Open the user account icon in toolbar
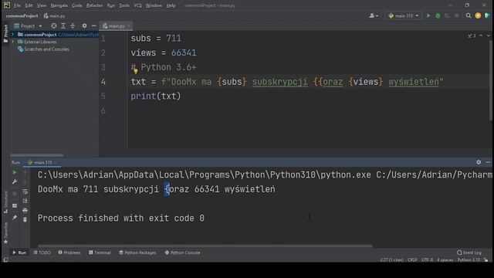494x278 pixels. coord(374,15)
